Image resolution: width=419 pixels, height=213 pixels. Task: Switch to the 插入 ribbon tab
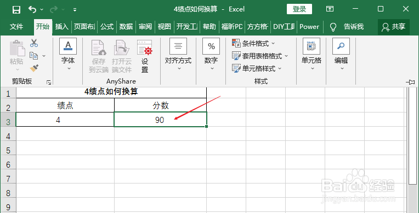[62, 27]
